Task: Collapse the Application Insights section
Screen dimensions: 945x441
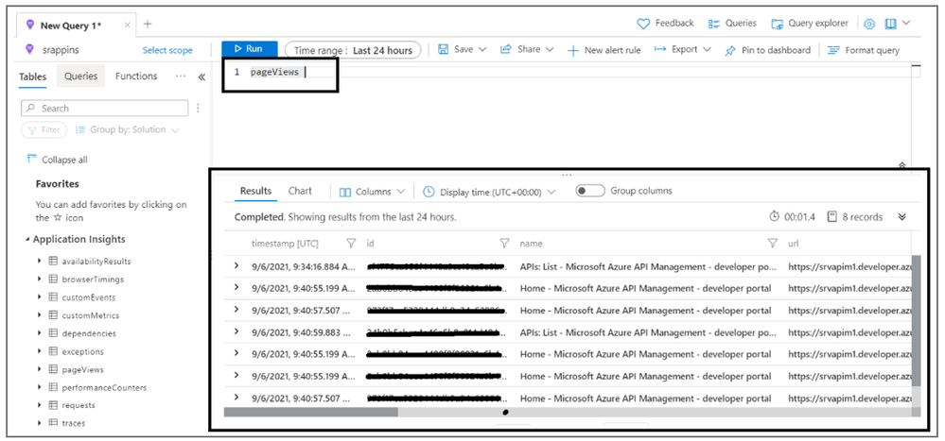Action: point(27,240)
